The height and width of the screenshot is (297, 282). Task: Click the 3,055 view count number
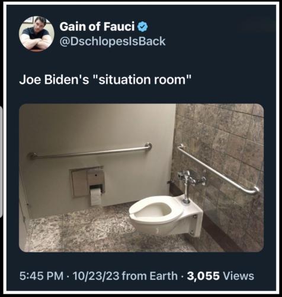point(203,276)
